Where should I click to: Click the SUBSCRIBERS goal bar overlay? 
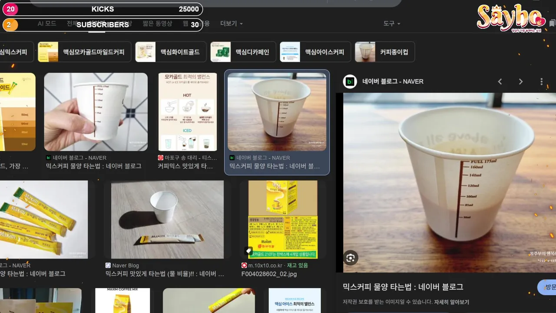[103, 25]
